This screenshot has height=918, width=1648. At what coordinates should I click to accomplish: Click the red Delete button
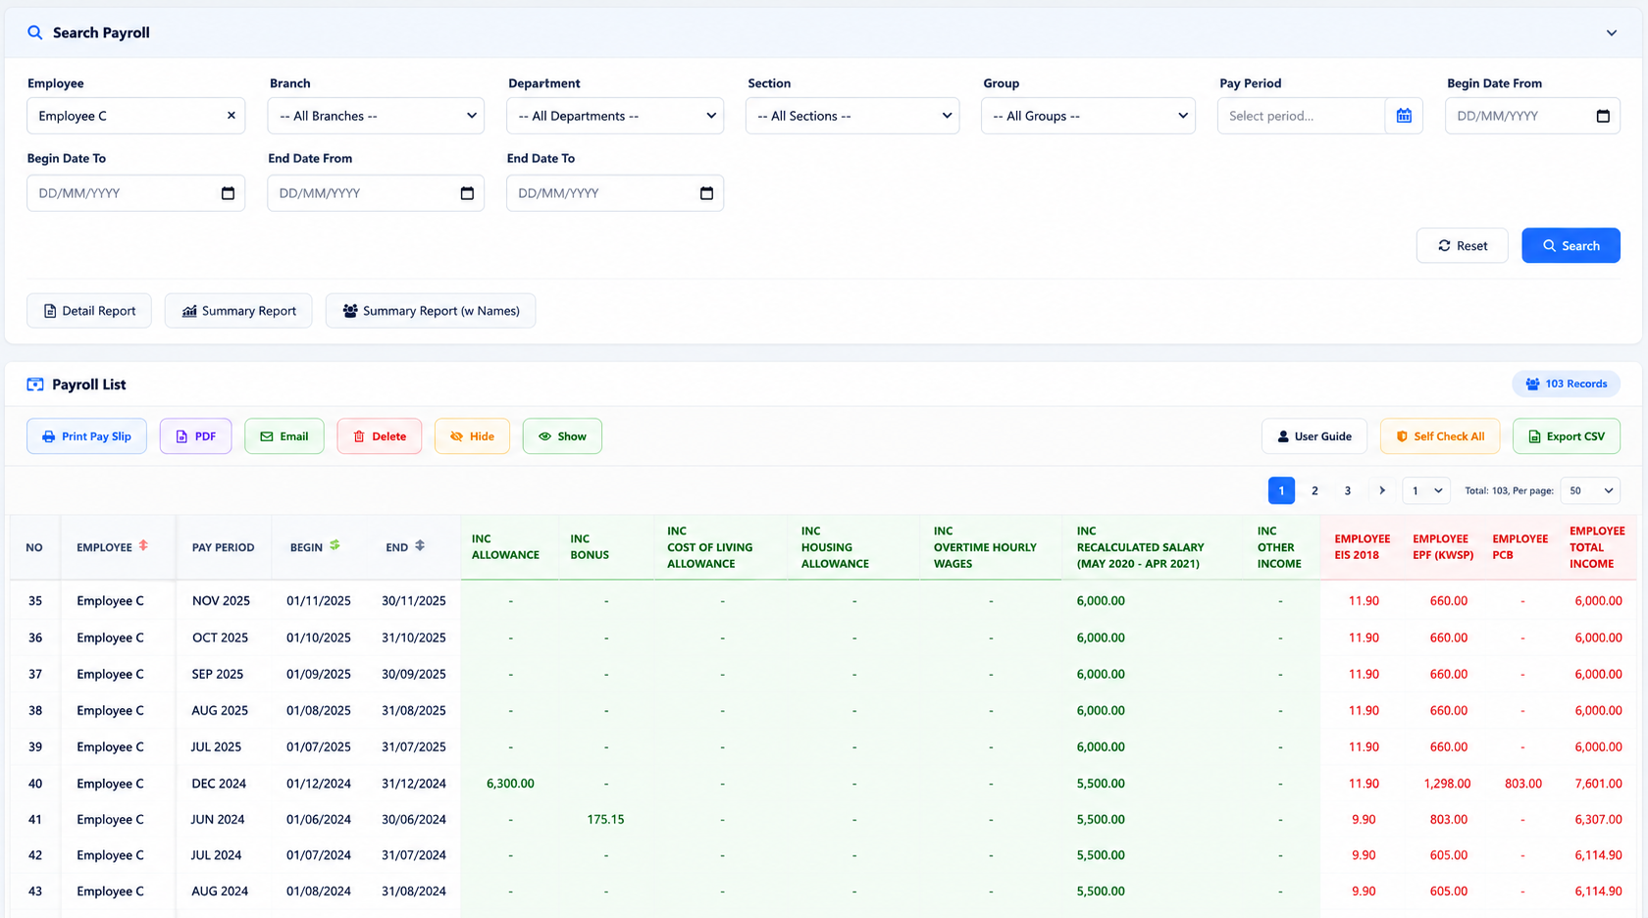click(379, 436)
